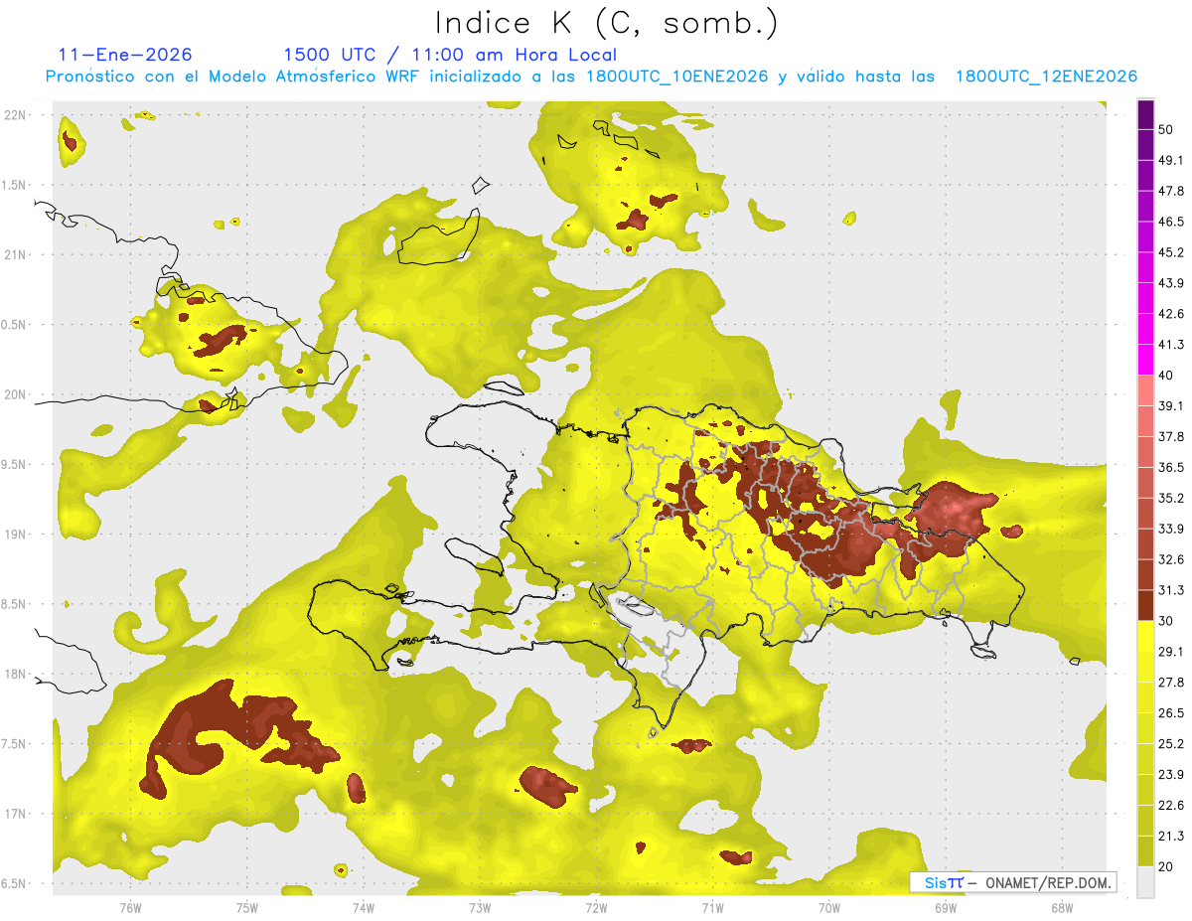1192x921 pixels.
Task: Pick the magenta swatch between 41.3 and 42.6
Action: coord(1145,329)
